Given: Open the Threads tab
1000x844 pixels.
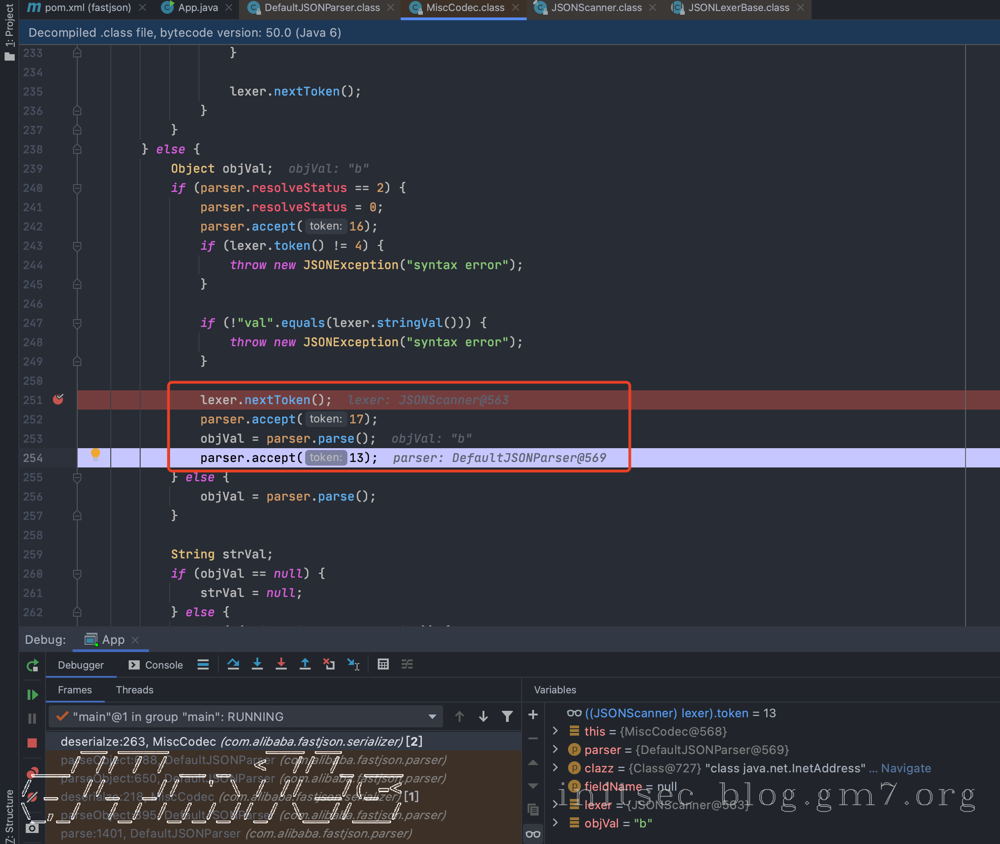Looking at the screenshot, I should click(135, 689).
